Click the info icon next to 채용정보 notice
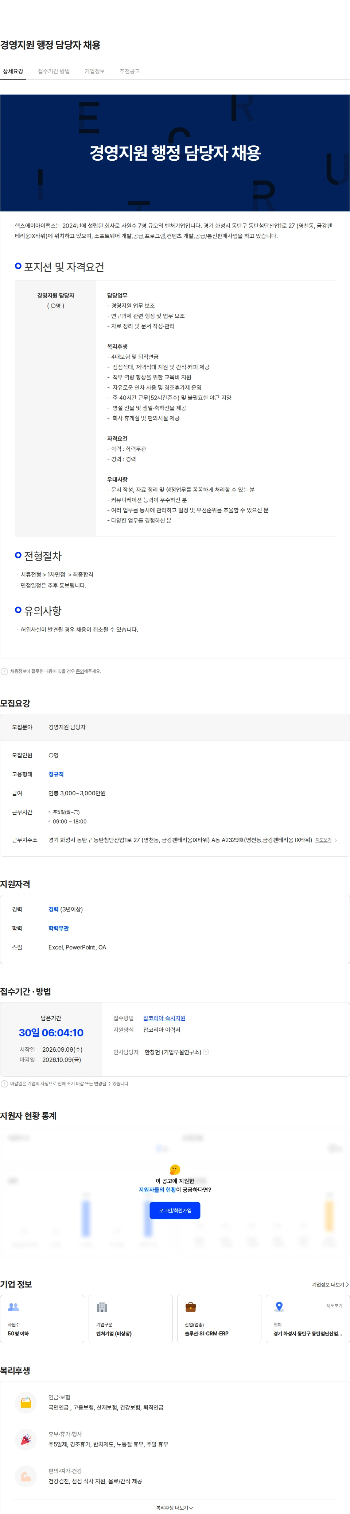 (4, 671)
